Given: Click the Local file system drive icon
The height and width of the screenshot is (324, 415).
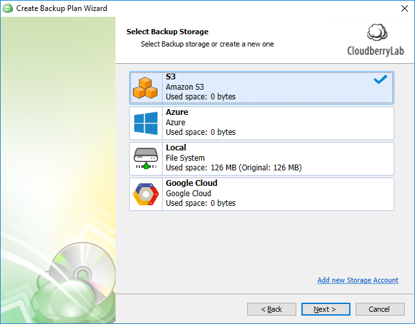Looking at the screenshot, I should pyautogui.click(x=146, y=158).
